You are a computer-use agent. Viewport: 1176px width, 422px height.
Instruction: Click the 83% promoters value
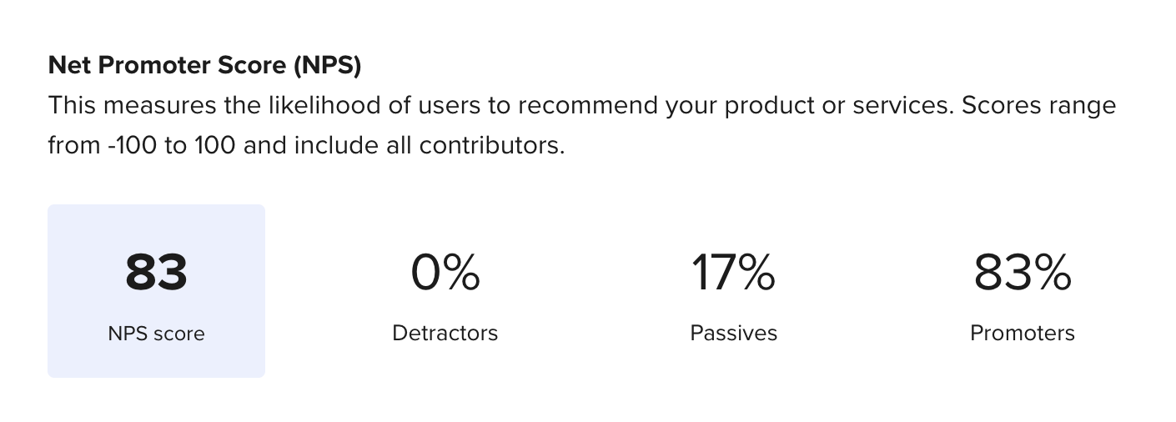(x=1022, y=274)
